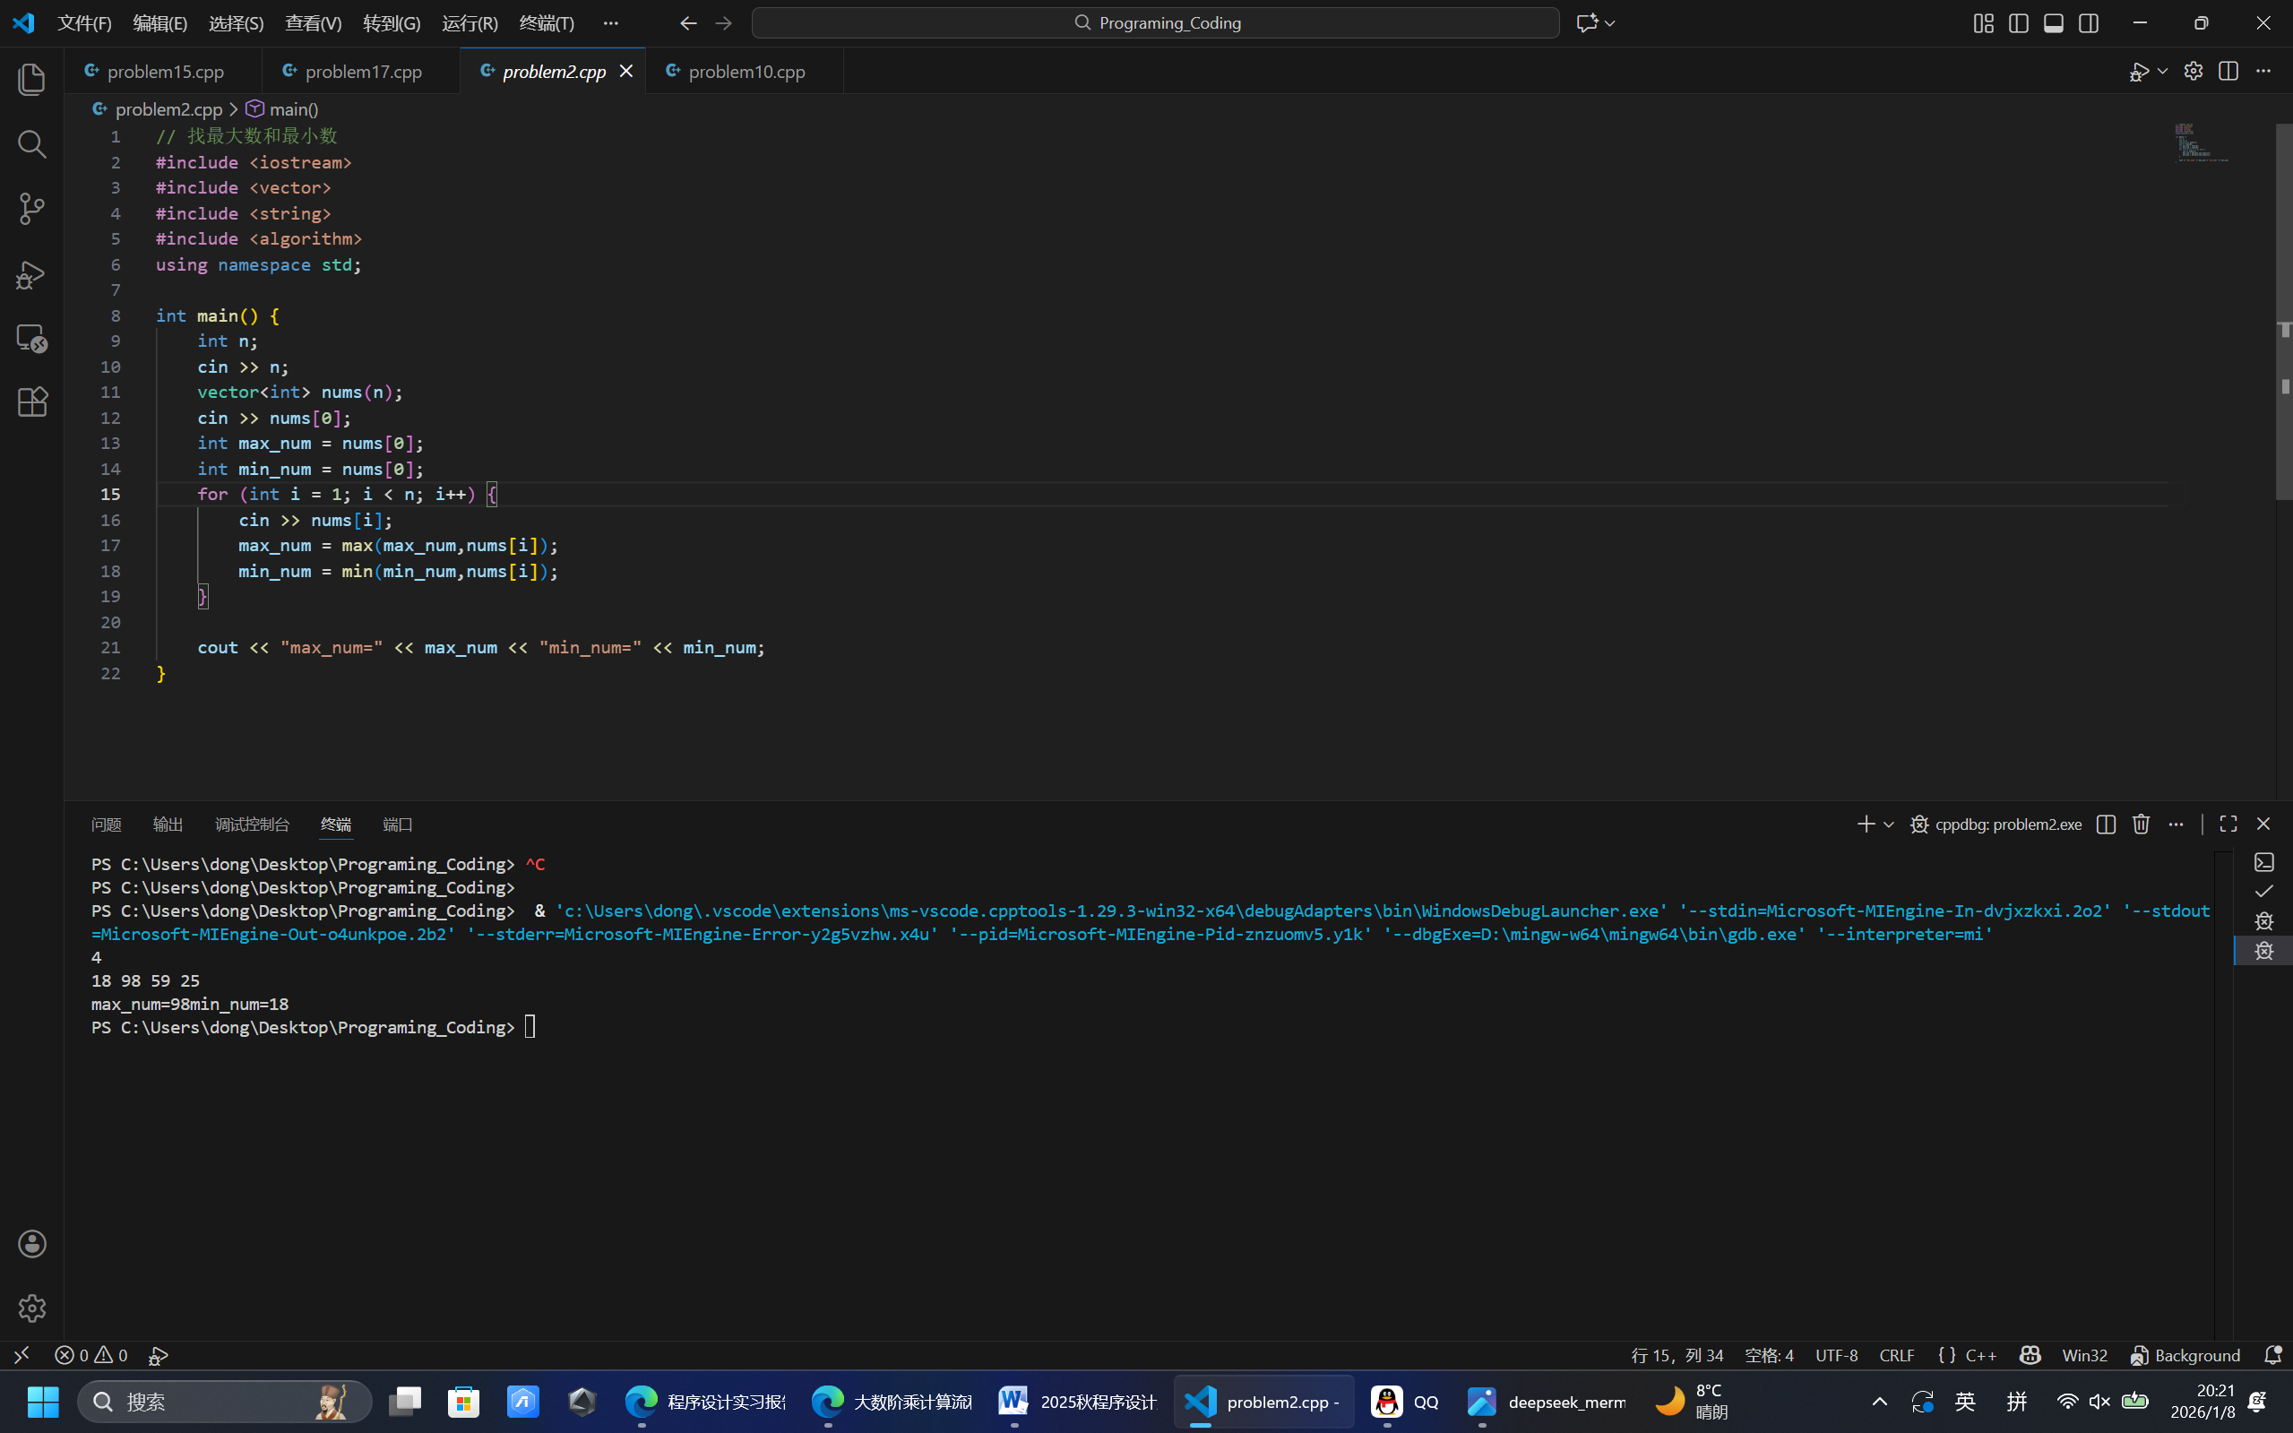Open Run and Debug view
2293x1433 pixels.
[31, 274]
